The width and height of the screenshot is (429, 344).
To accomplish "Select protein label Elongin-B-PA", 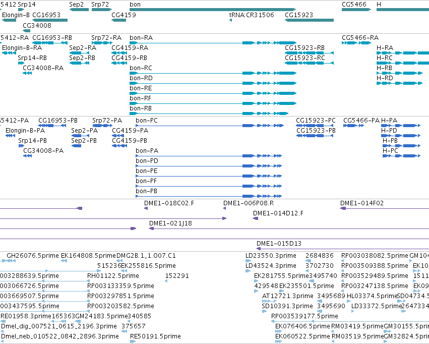I will (25, 131).
